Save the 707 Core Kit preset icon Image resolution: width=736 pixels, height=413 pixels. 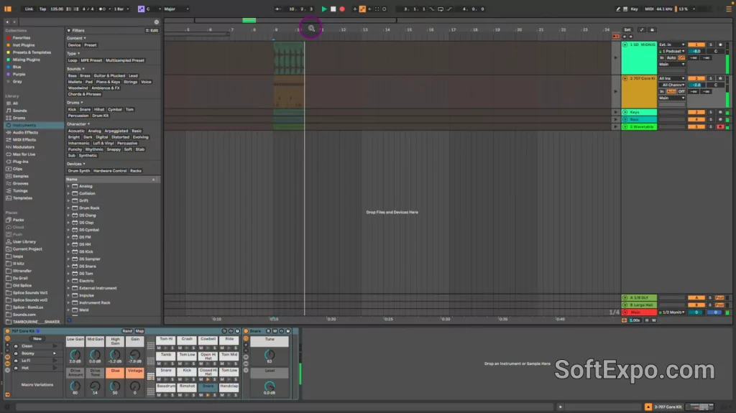pyautogui.click(x=237, y=331)
